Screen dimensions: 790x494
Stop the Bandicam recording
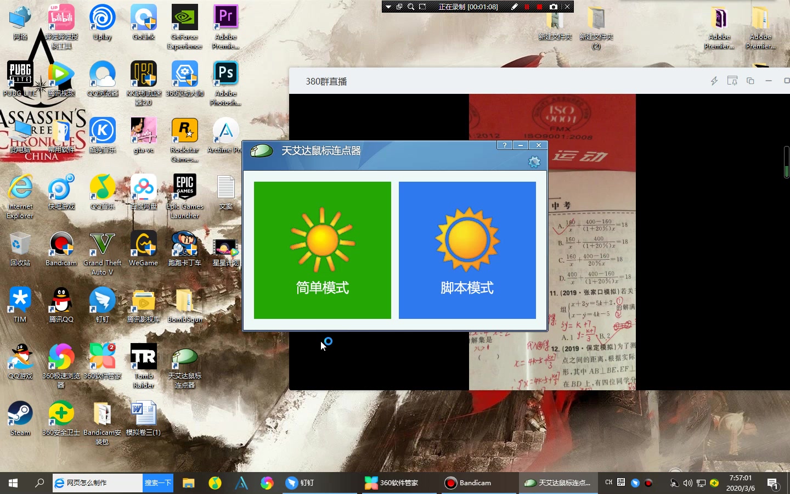[540, 7]
